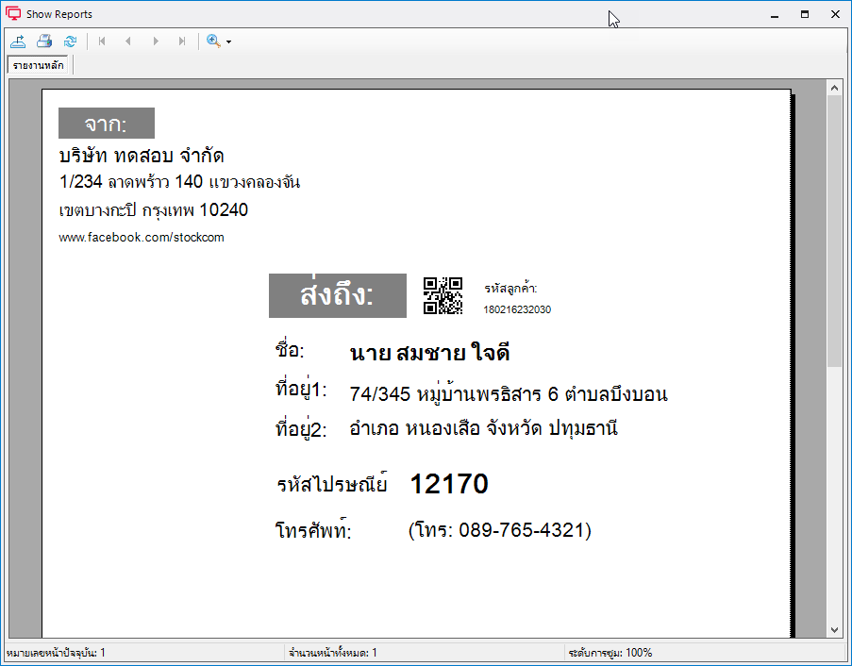Go to the first page of report
Screen dimensions: 852x666
[102, 42]
